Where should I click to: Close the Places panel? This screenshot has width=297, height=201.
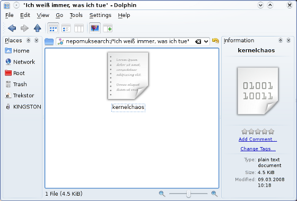37,40
